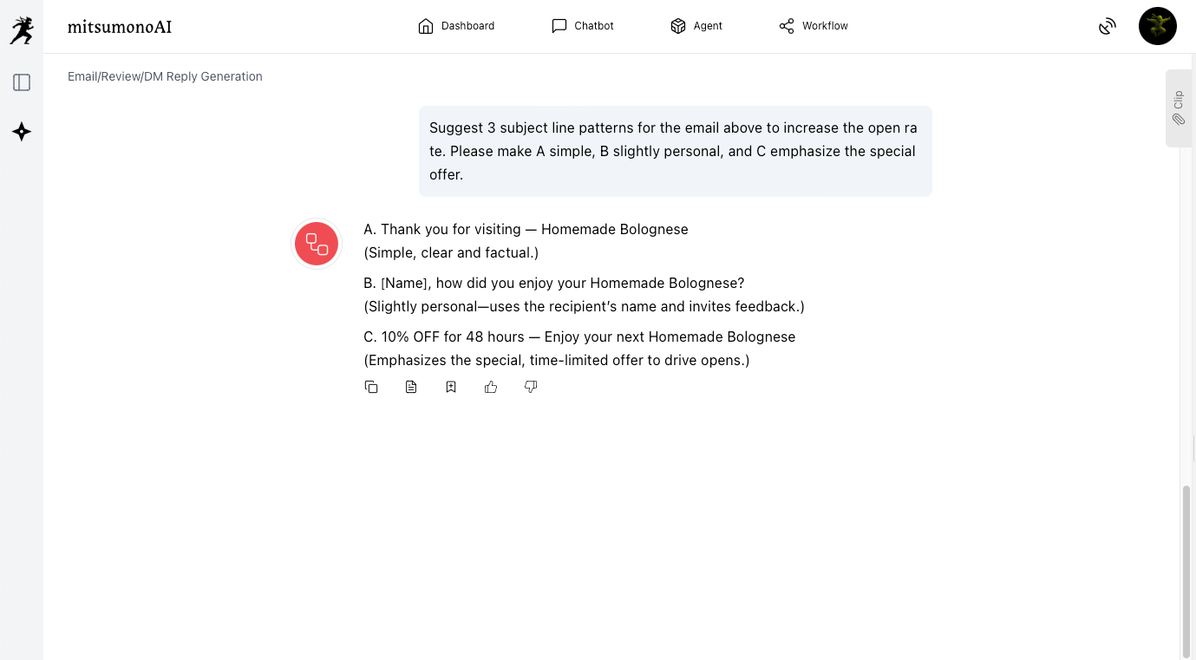Screen dimensions: 1196x660
Task: Click the user's subject line prompt bubble
Action: [675, 151]
